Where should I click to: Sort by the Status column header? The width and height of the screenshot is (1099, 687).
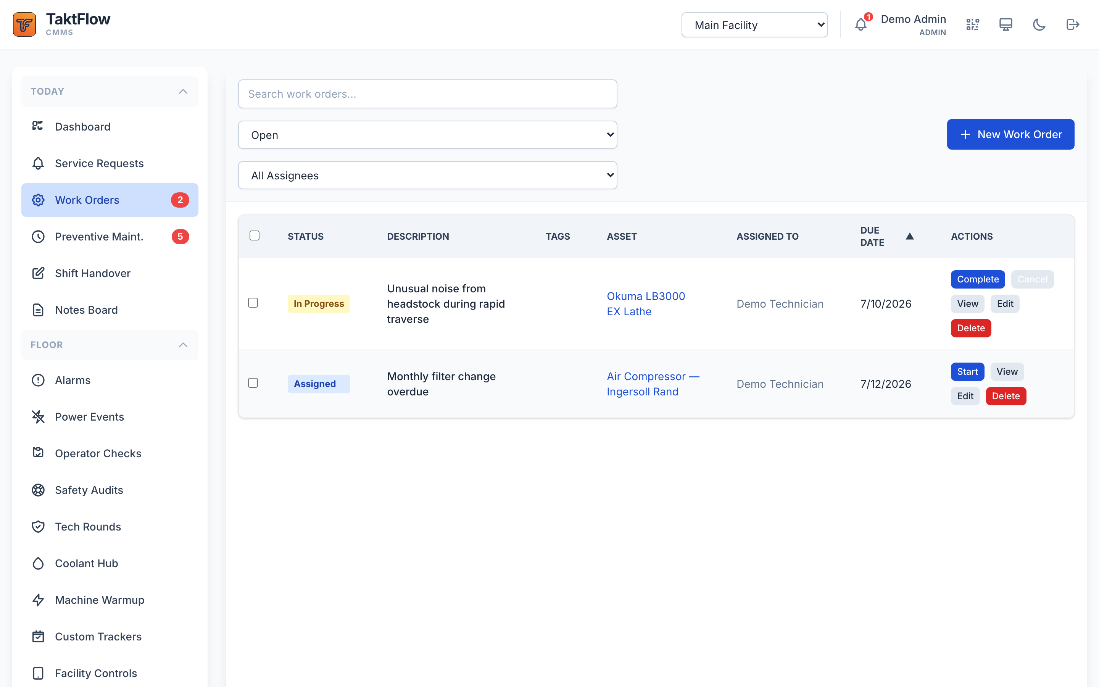[x=306, y=236]
